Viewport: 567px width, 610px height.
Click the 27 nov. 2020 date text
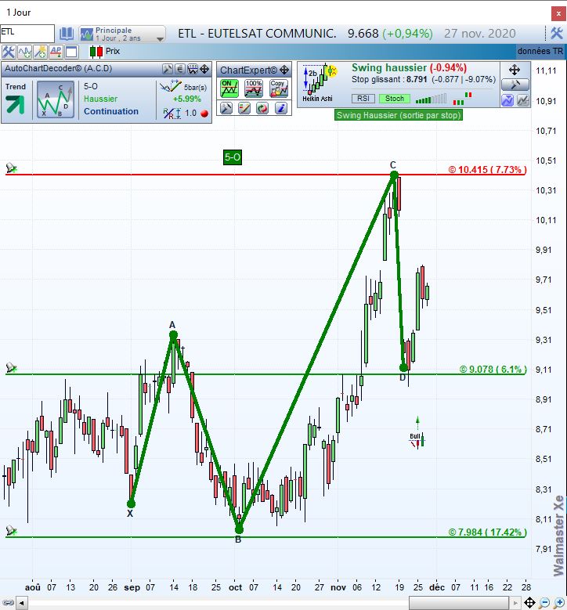[x=480, y=34]
